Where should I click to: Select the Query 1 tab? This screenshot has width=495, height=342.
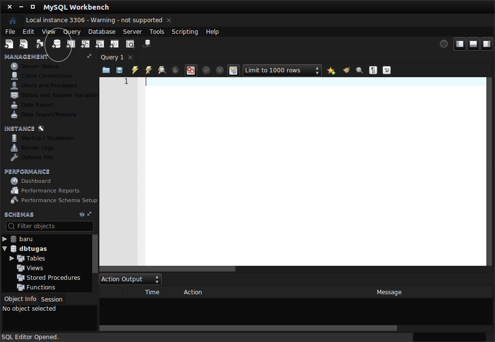click(112, 57)
